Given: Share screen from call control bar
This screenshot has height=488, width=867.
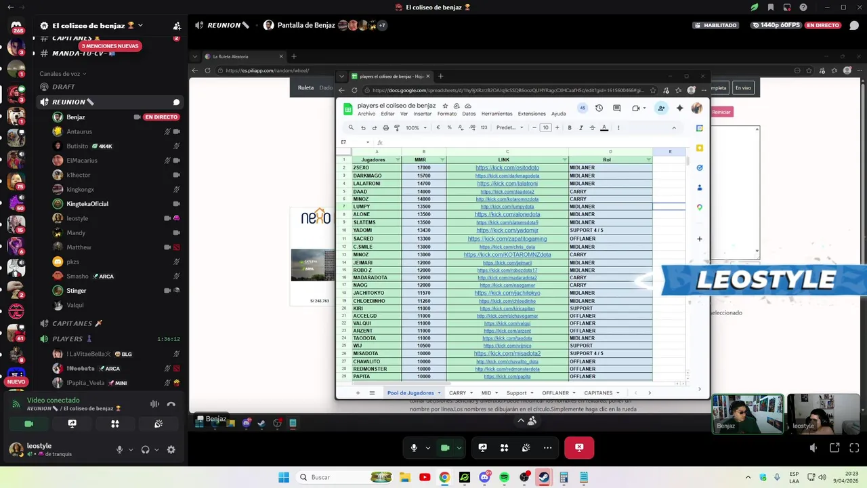Looking at the screenshot, I should point(482,447).
